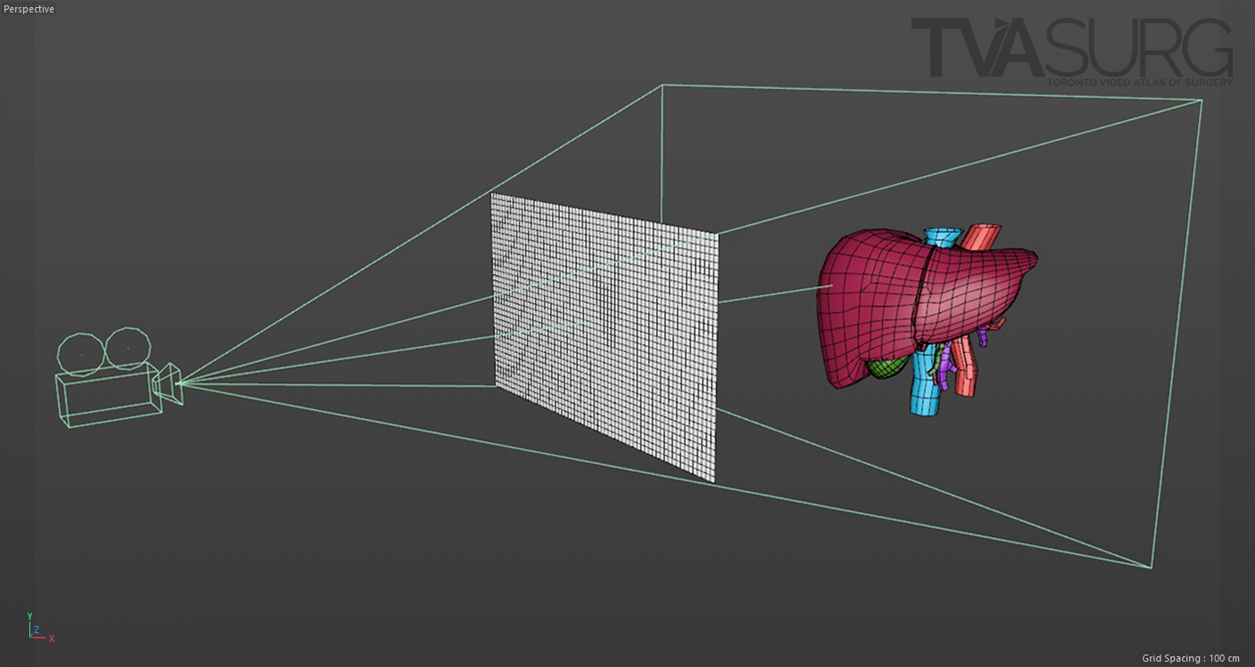
Task: Select the white gridded image plane
Action: [x=603, y=338]
